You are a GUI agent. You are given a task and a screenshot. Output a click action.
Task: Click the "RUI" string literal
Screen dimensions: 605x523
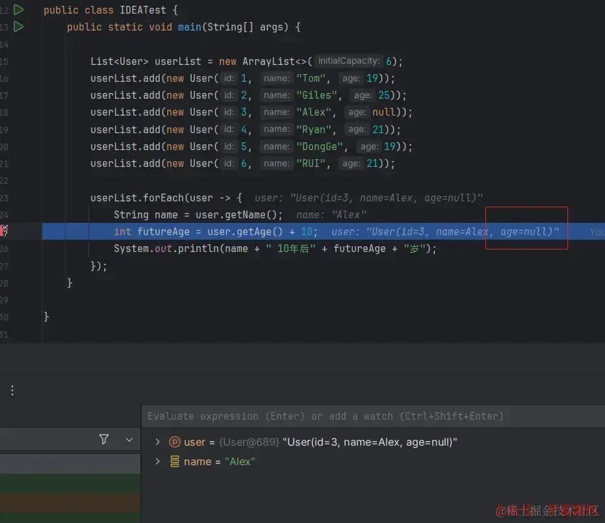click(311, 164)
